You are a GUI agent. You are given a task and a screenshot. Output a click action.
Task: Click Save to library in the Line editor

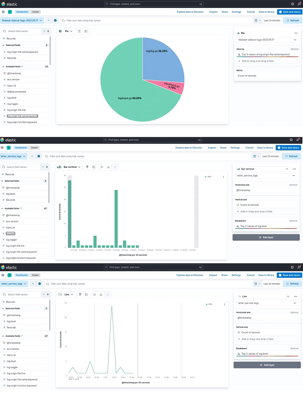(x=266, y=275)
